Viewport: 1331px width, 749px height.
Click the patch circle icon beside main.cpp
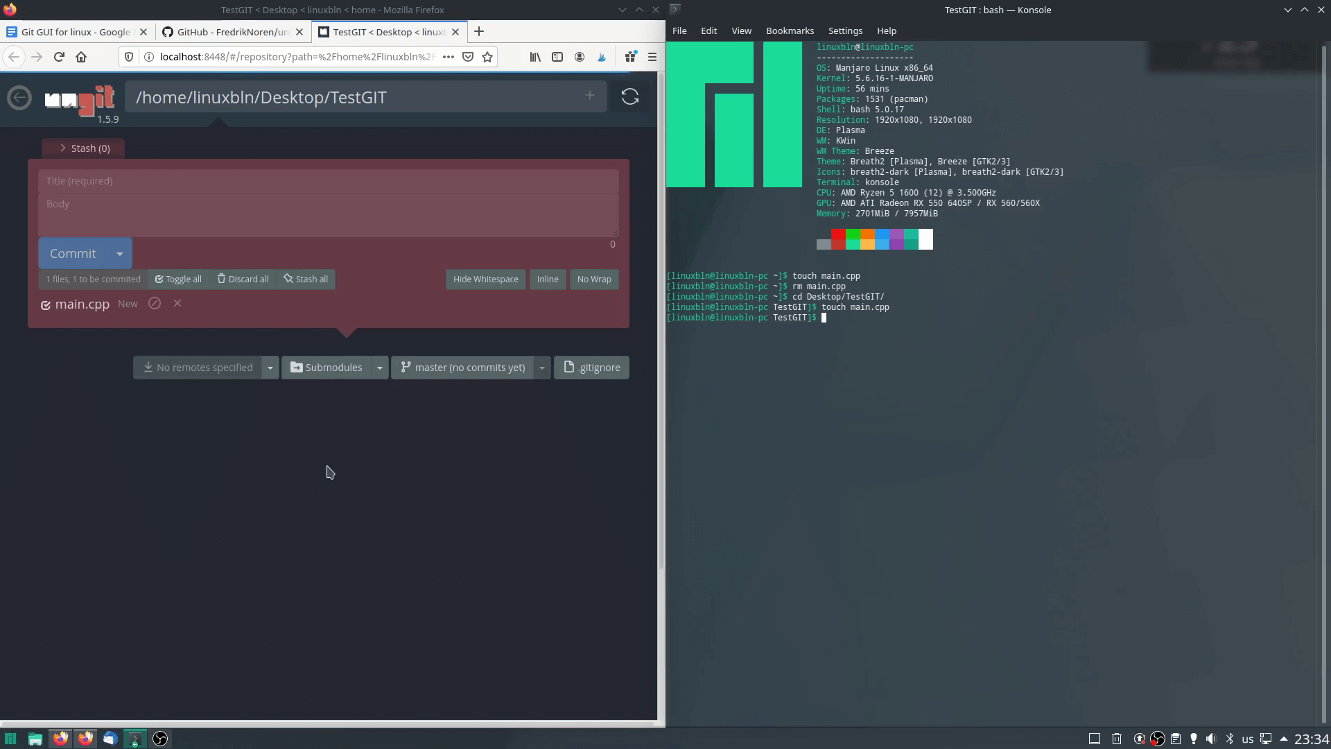154,304
